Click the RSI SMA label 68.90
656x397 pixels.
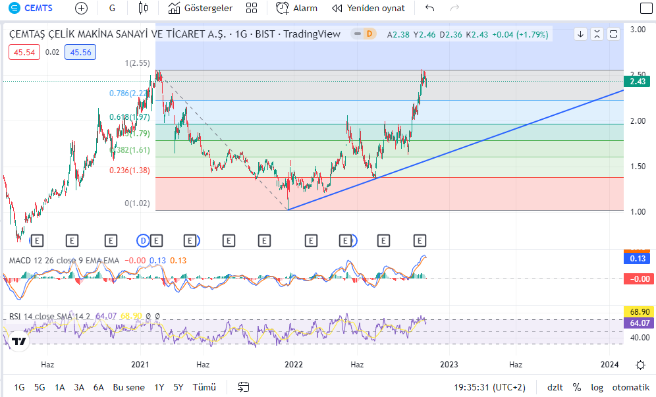[x=639, y=311]
